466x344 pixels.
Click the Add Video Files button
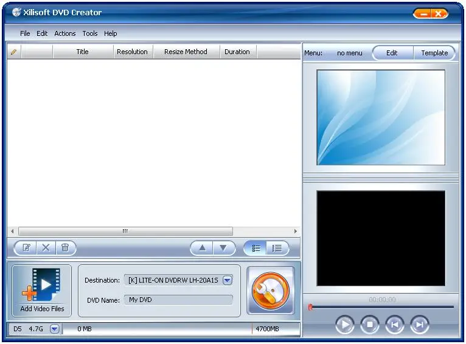42,291
